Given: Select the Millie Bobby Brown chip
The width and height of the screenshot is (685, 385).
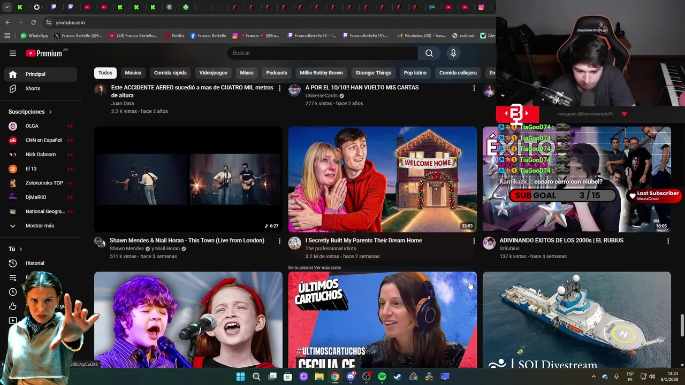Looking at the screenshot, I should [321, 73].
